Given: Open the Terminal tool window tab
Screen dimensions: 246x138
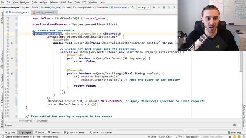Looking at the screenshot, I should click(x=54, y=133).
